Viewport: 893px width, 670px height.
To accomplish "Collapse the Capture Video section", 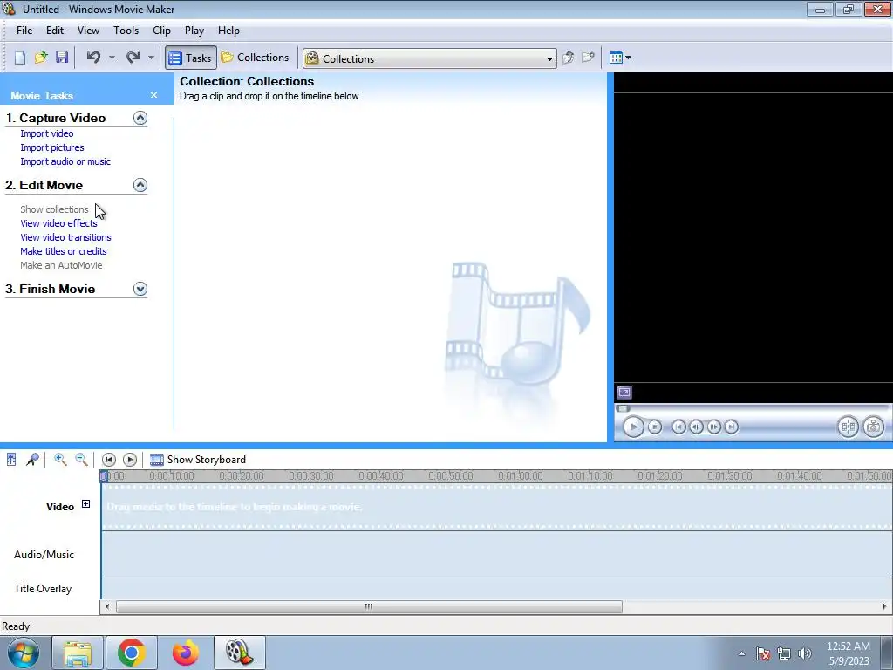I will (x=140, y=118).
